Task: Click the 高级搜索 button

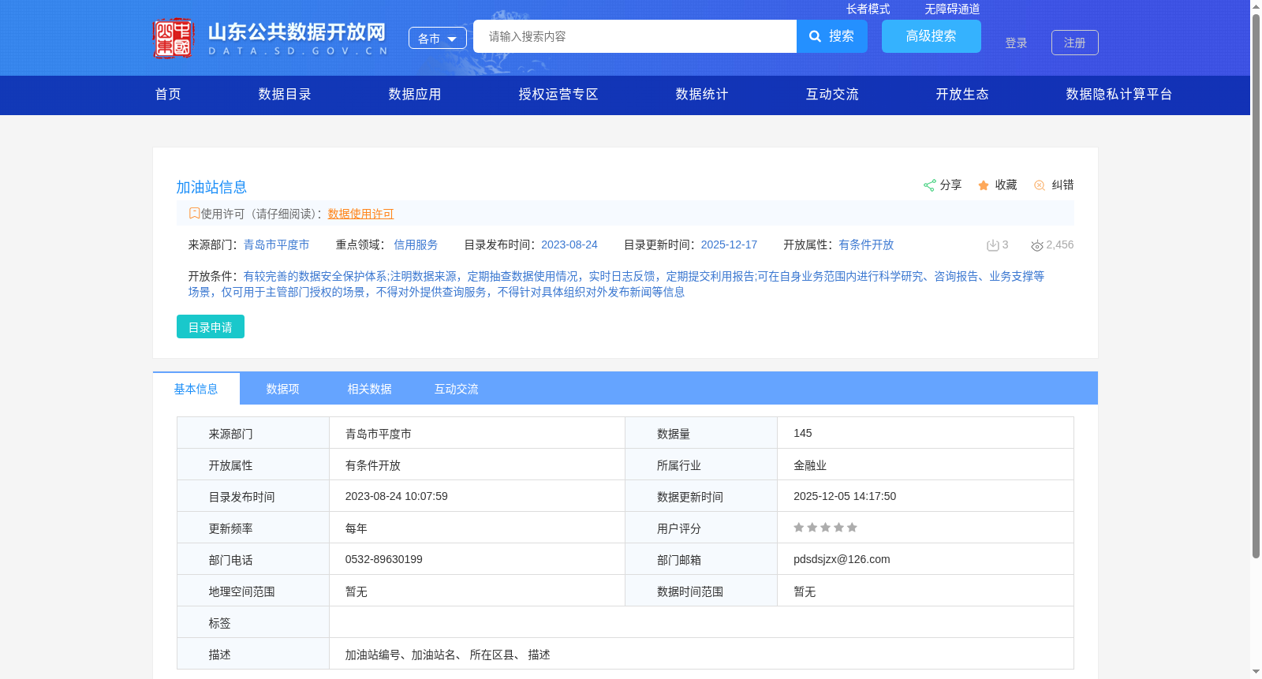Action: 932,36
